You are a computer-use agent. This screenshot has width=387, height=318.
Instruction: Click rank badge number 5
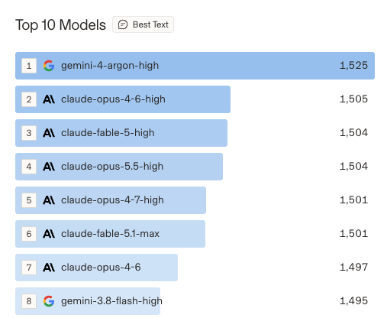pyautogui.click(x=29, y=200)
